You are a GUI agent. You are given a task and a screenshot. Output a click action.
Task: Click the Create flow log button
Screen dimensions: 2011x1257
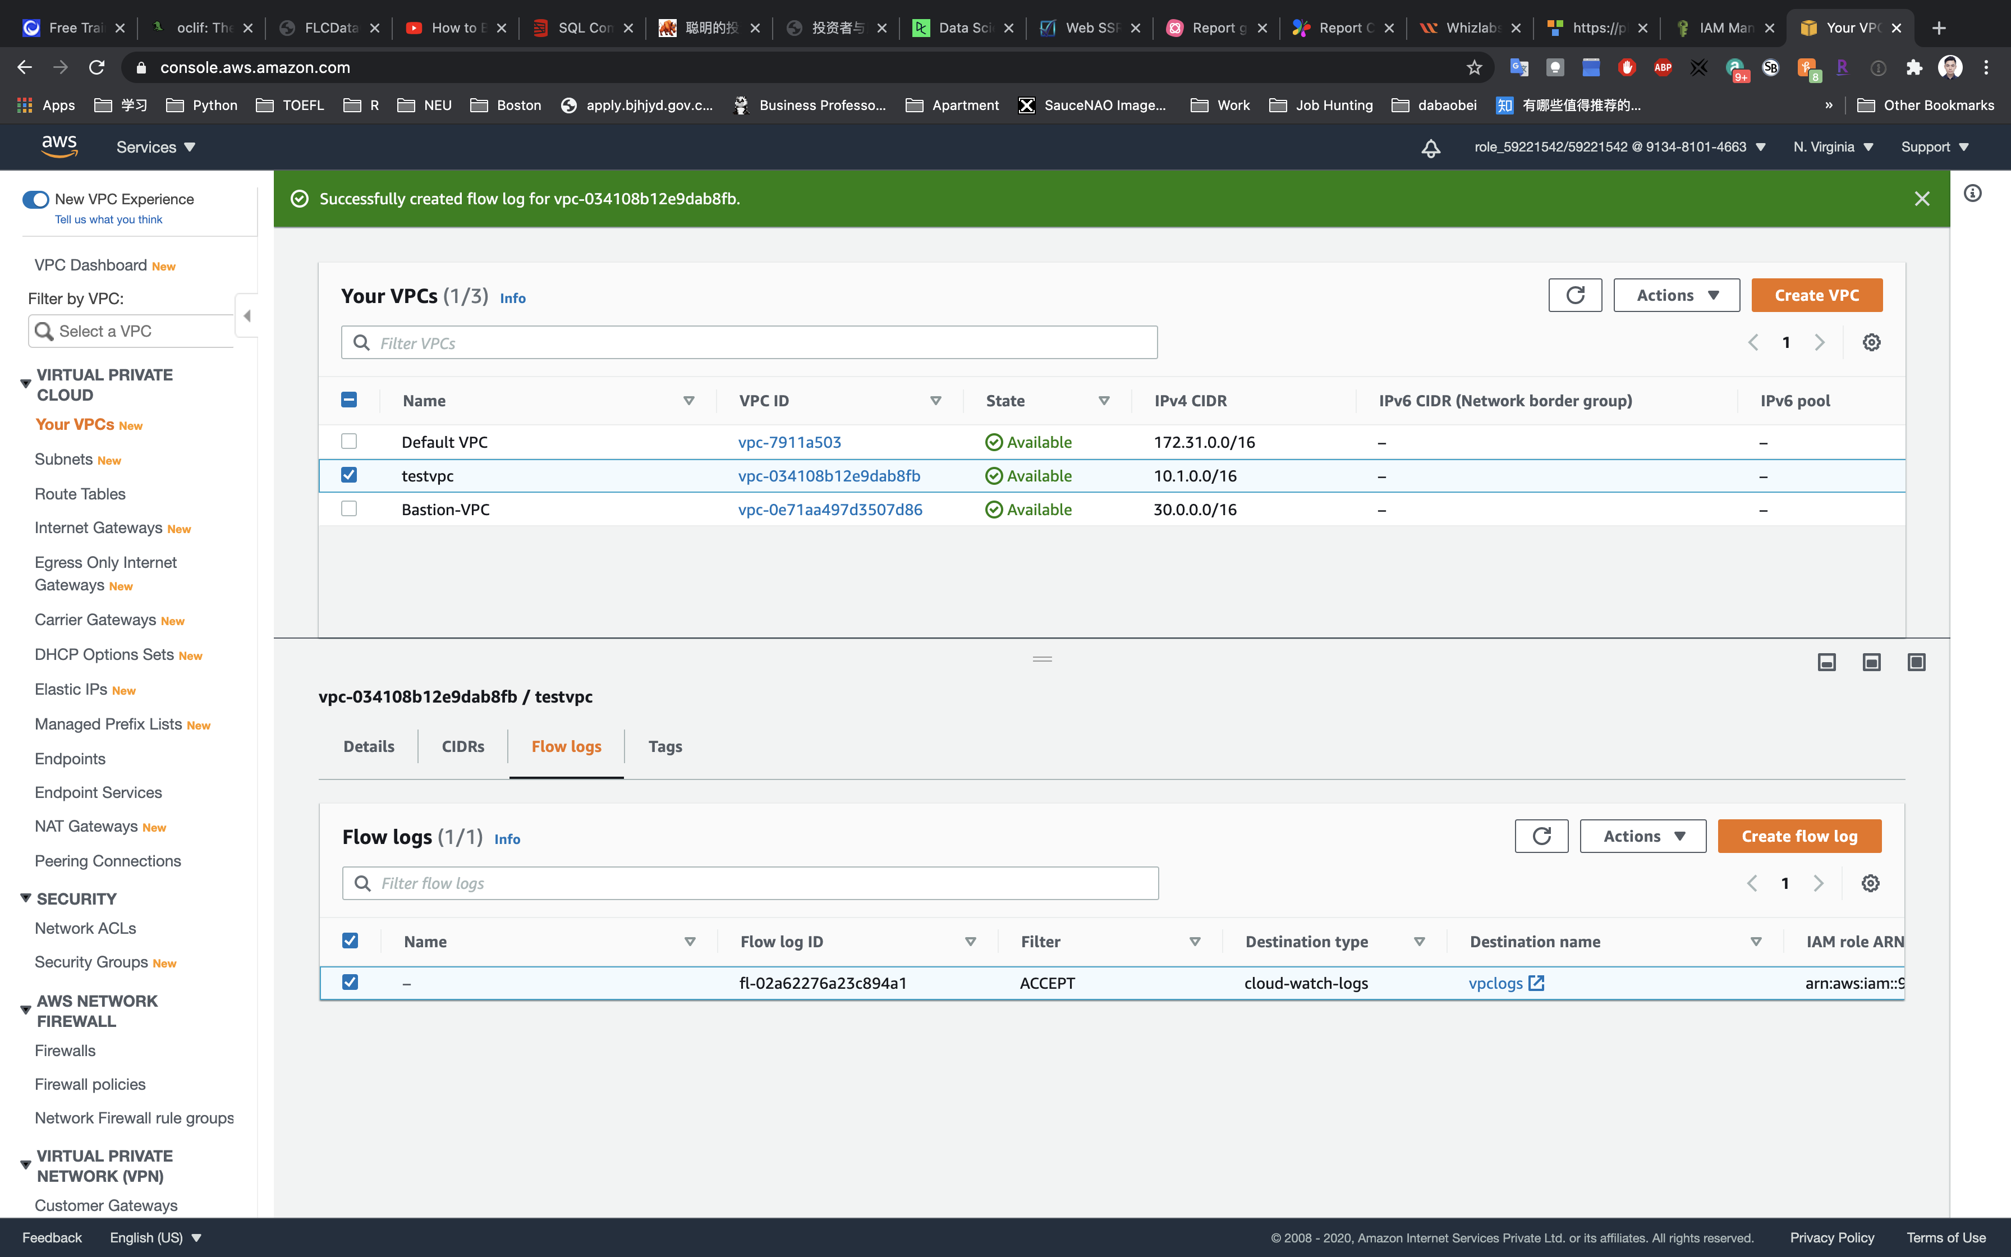1799,836
